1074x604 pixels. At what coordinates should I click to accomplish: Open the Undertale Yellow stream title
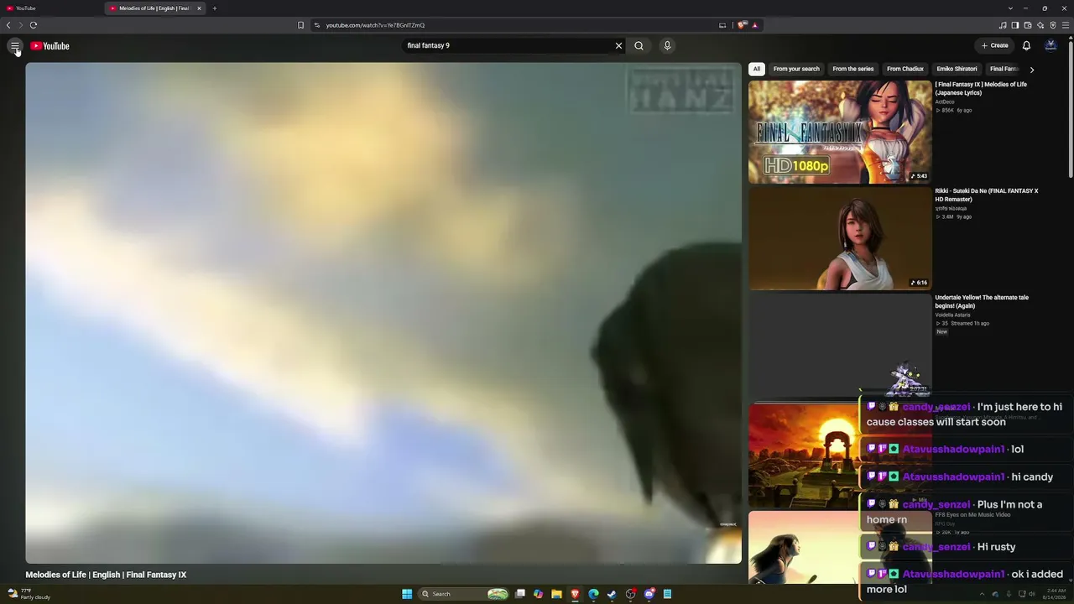pyautogui.click(x=982, y=301)
